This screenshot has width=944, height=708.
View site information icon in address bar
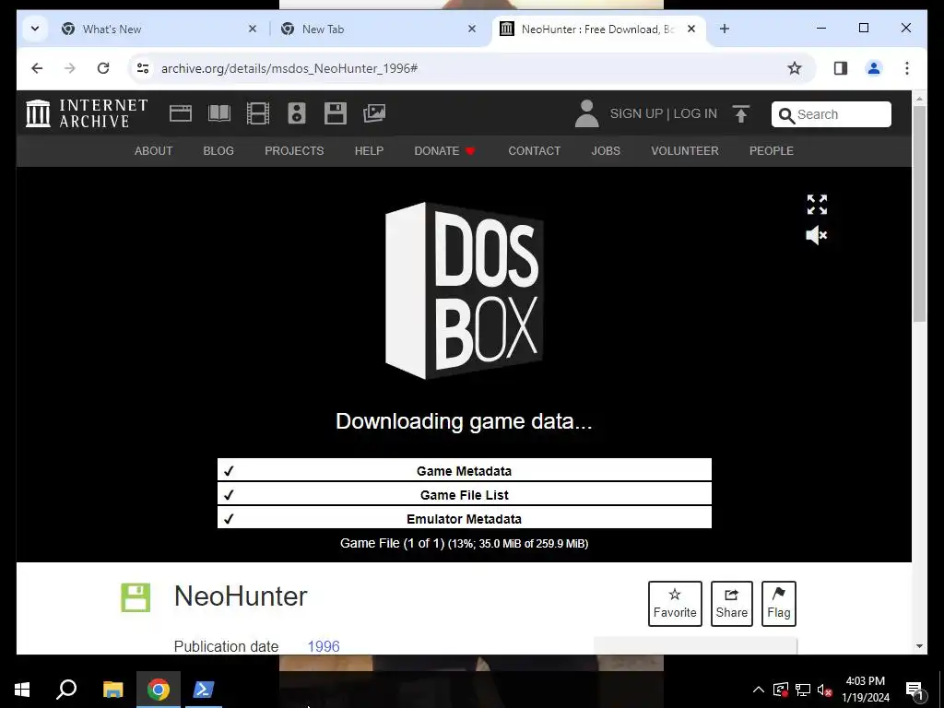(143, 68)
